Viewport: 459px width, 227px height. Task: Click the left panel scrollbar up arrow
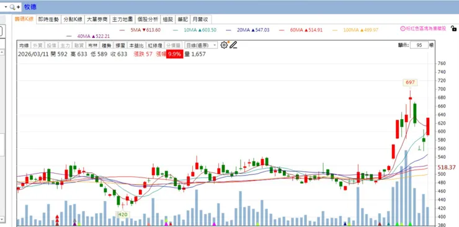2,52
